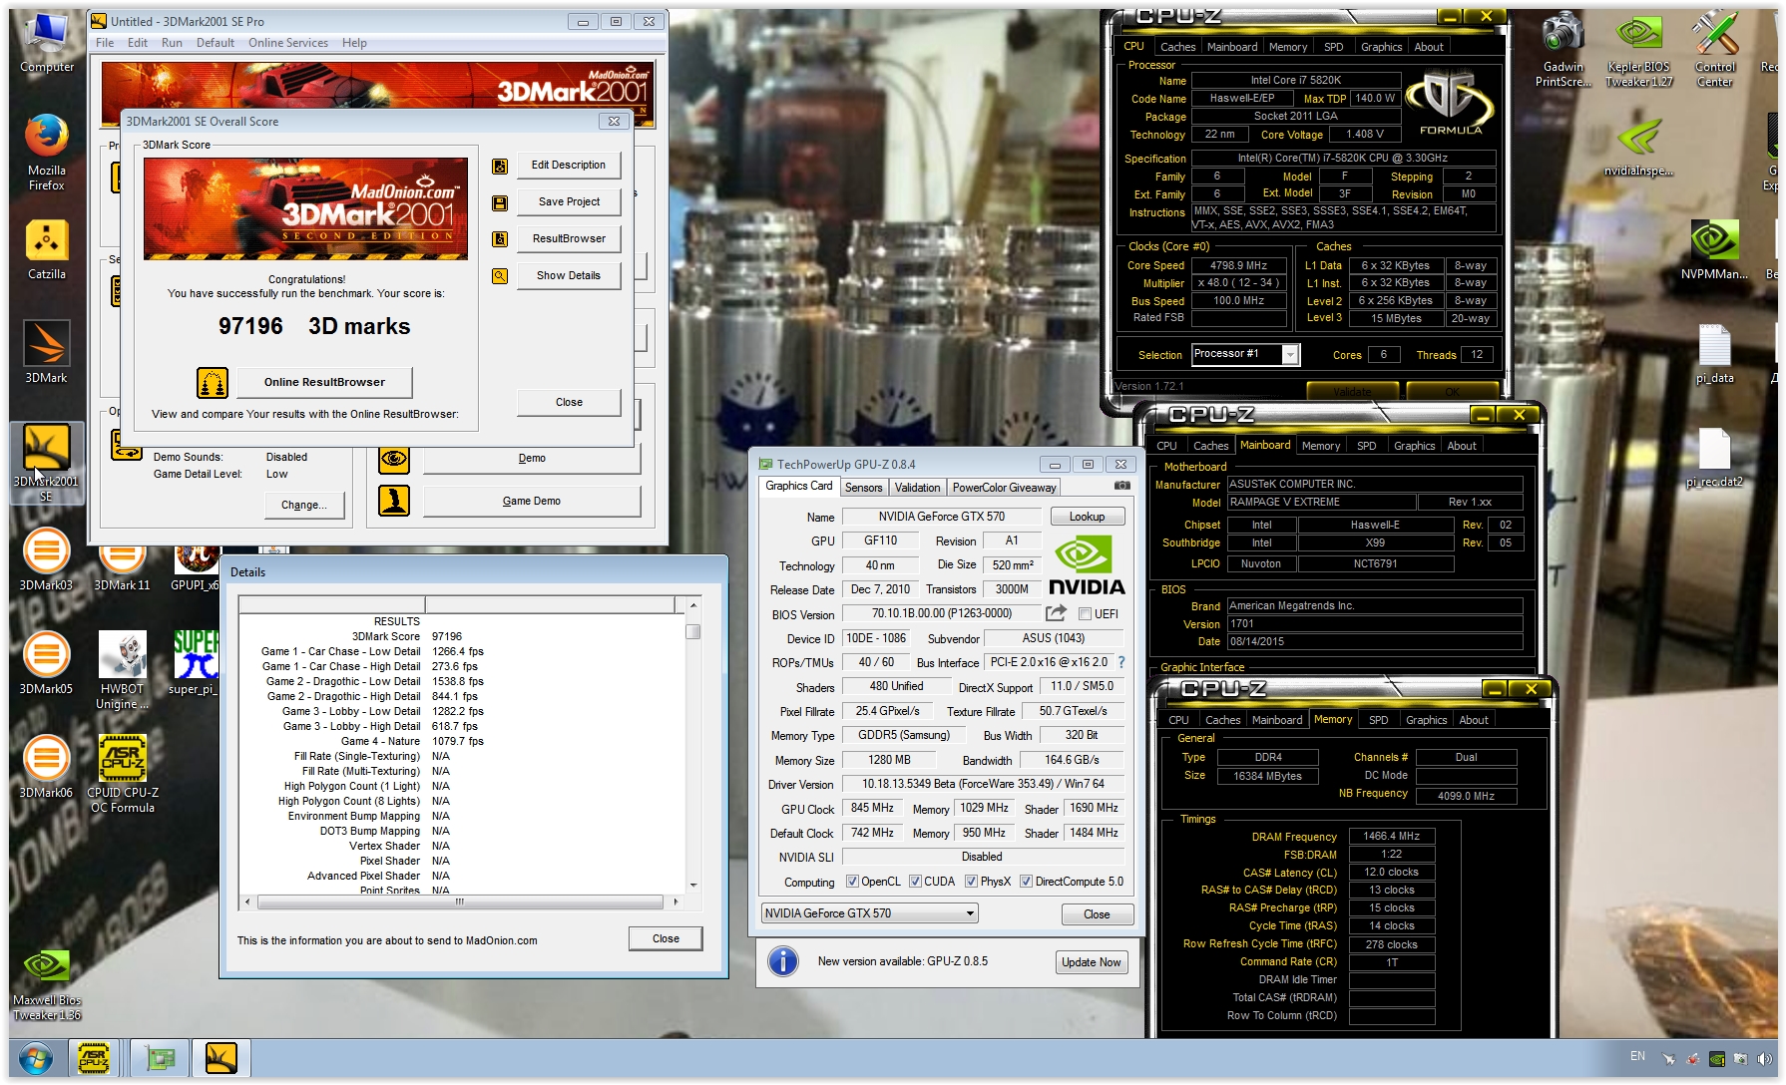Click the Show Details button
The image size is (1786, 1085).
click(569, 275)
